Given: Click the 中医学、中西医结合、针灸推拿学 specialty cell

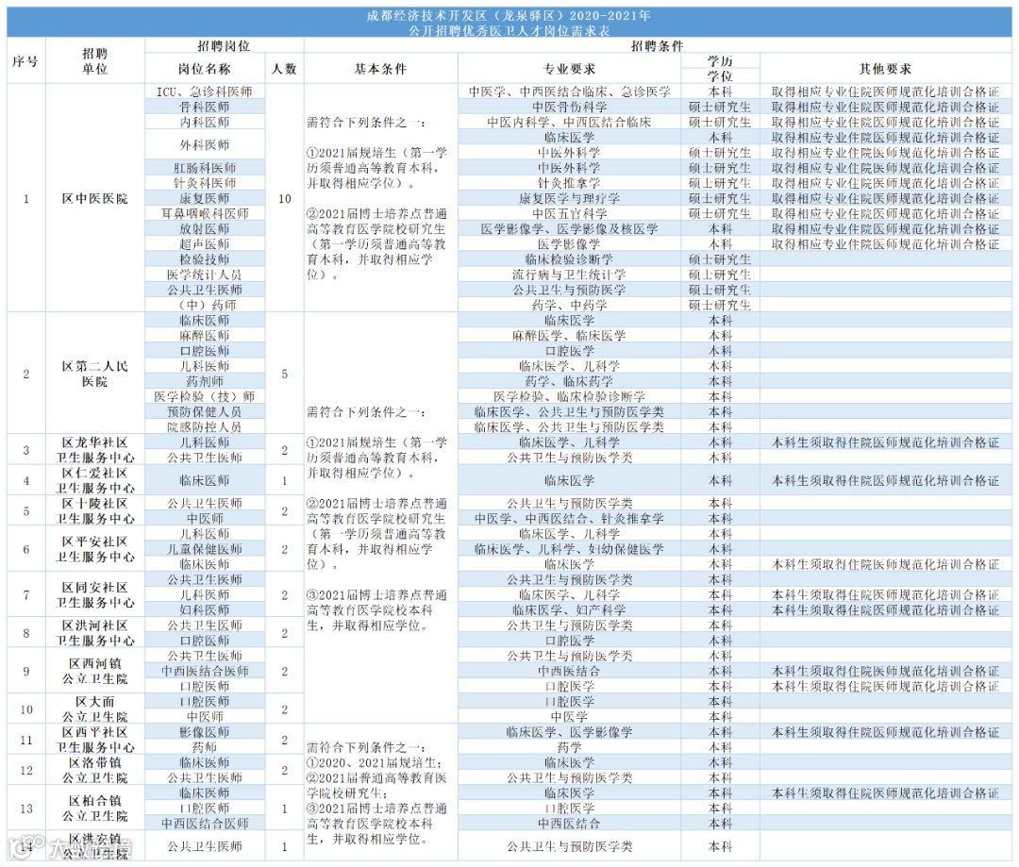Looking at the screenshot, I should click(x=569, y=519).
